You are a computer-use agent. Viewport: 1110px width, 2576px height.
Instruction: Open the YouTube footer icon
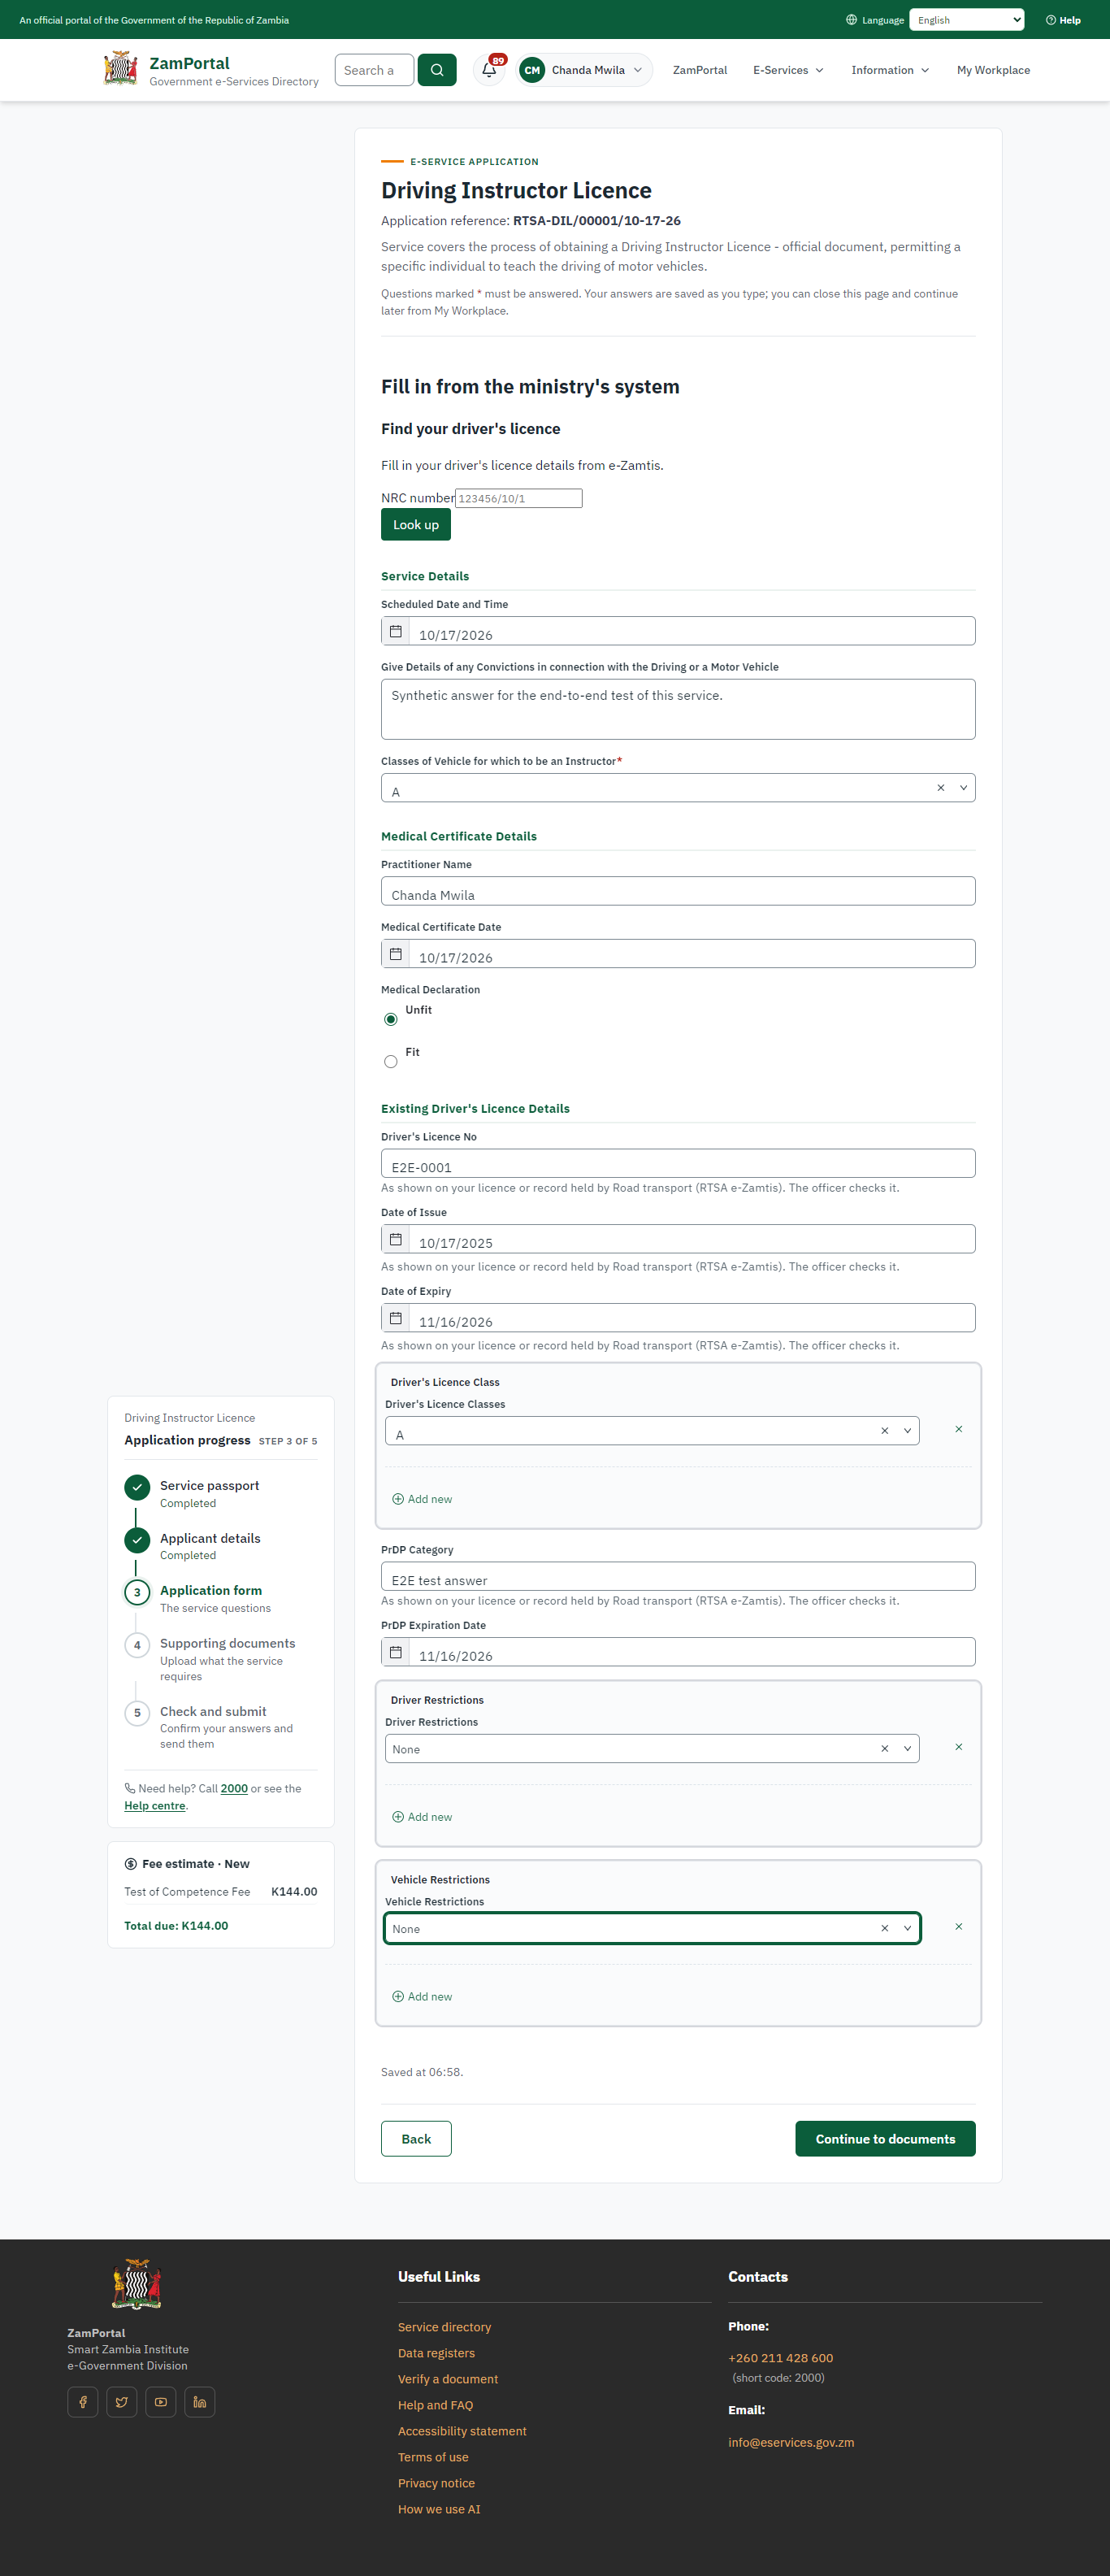[161, 2402]
